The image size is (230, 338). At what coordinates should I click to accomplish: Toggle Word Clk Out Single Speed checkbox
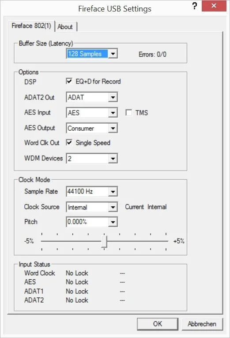[x=69, y=142]
